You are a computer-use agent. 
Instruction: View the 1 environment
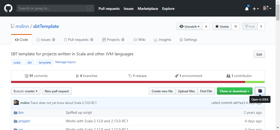pyautogui.click(x=188, y=76)
